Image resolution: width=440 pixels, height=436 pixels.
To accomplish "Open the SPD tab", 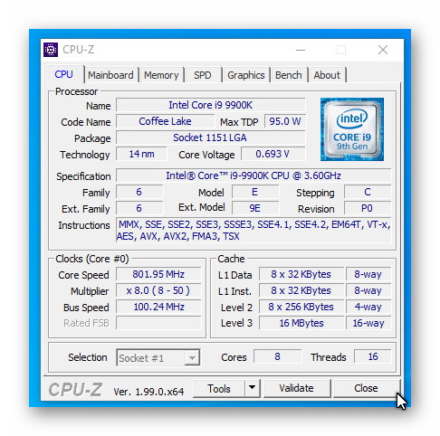I will 203,75.
